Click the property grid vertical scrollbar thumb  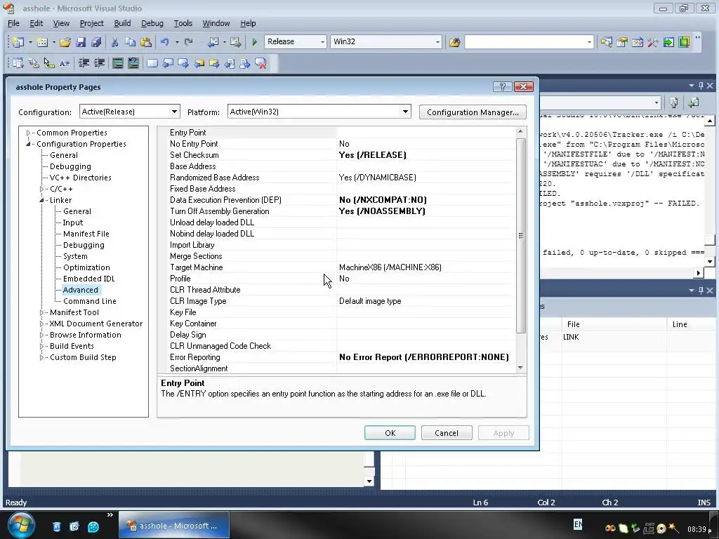520,236
